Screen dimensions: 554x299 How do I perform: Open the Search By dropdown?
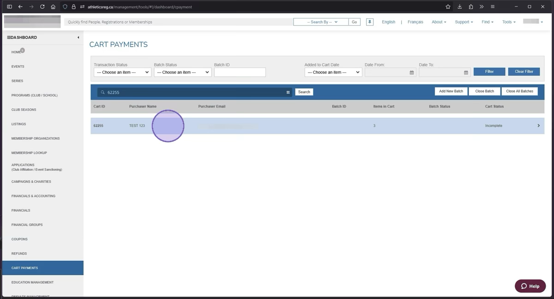(x=321, y=22)
